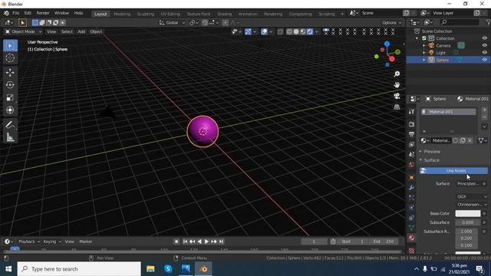Click the navigation gizmo Z axis

click(387, 44)
